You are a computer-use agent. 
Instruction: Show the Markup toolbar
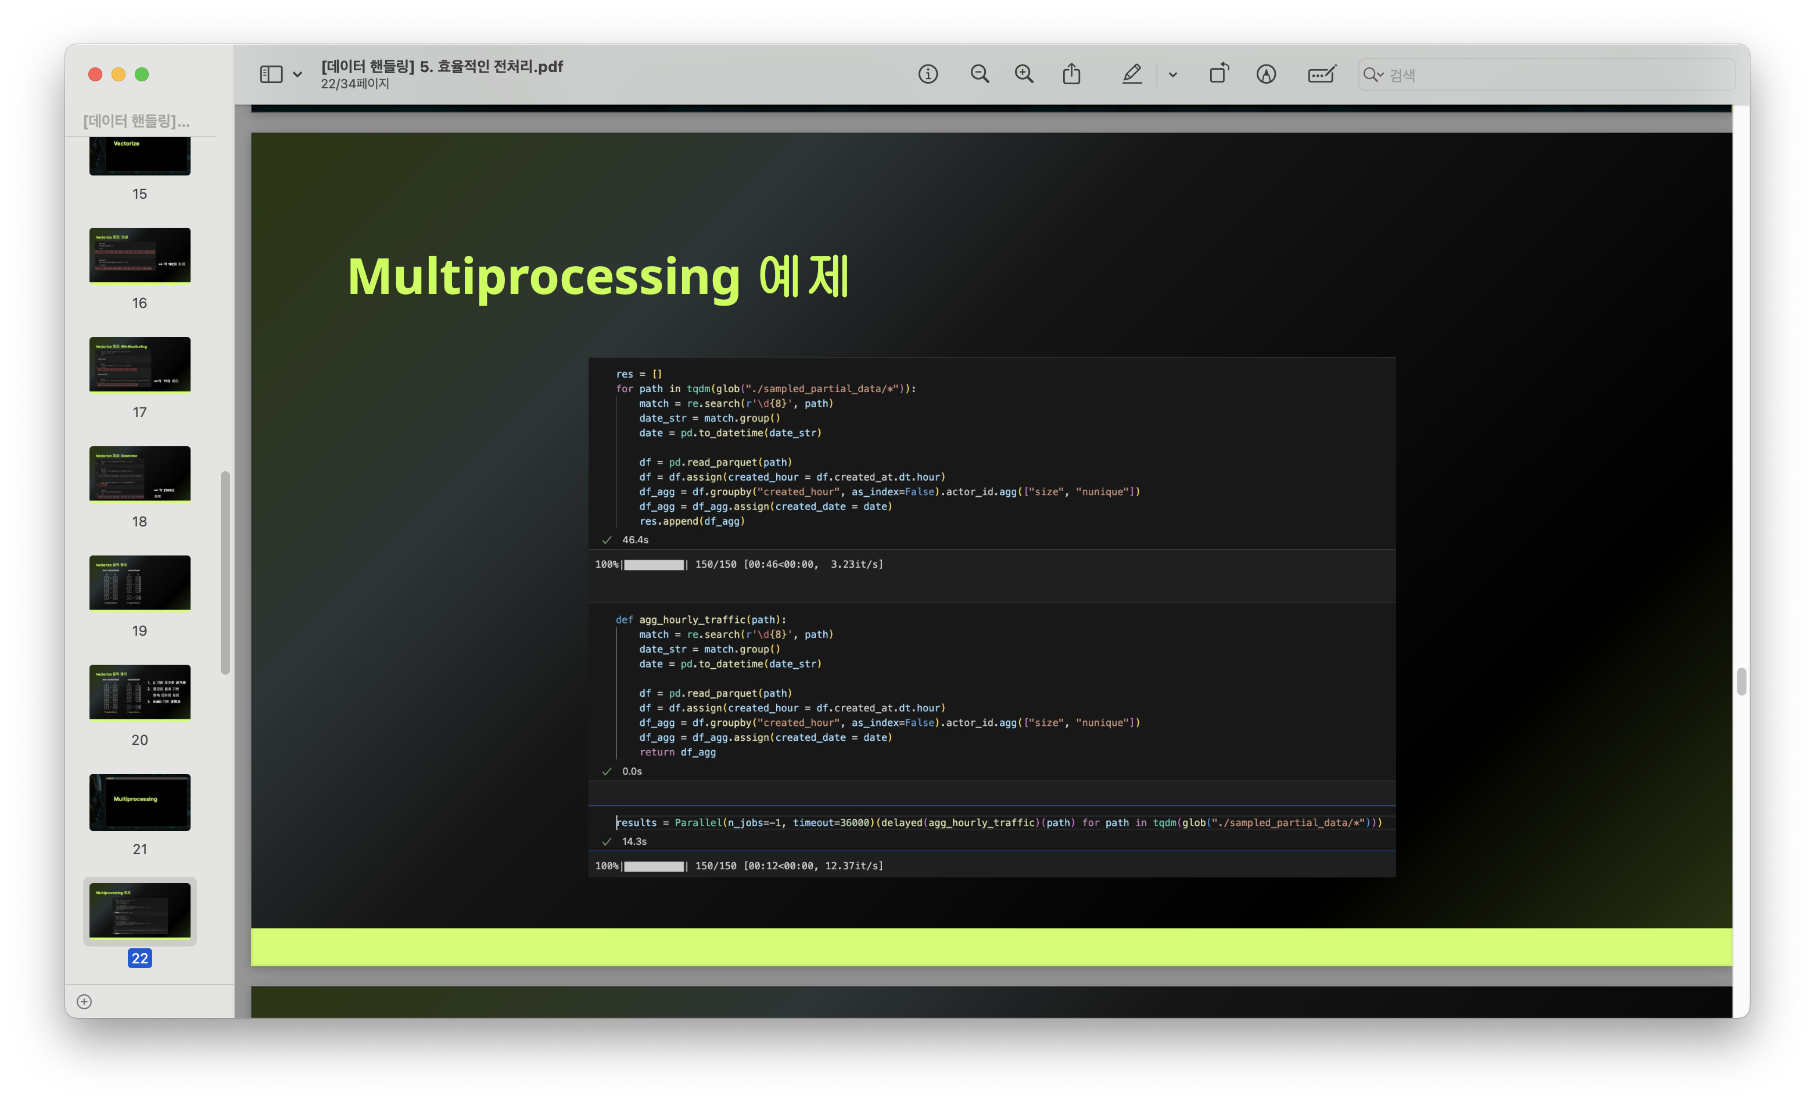(x=1265, y=74)
